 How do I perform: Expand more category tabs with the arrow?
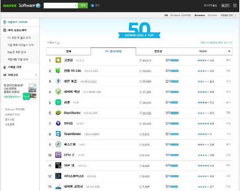[229, 51]
